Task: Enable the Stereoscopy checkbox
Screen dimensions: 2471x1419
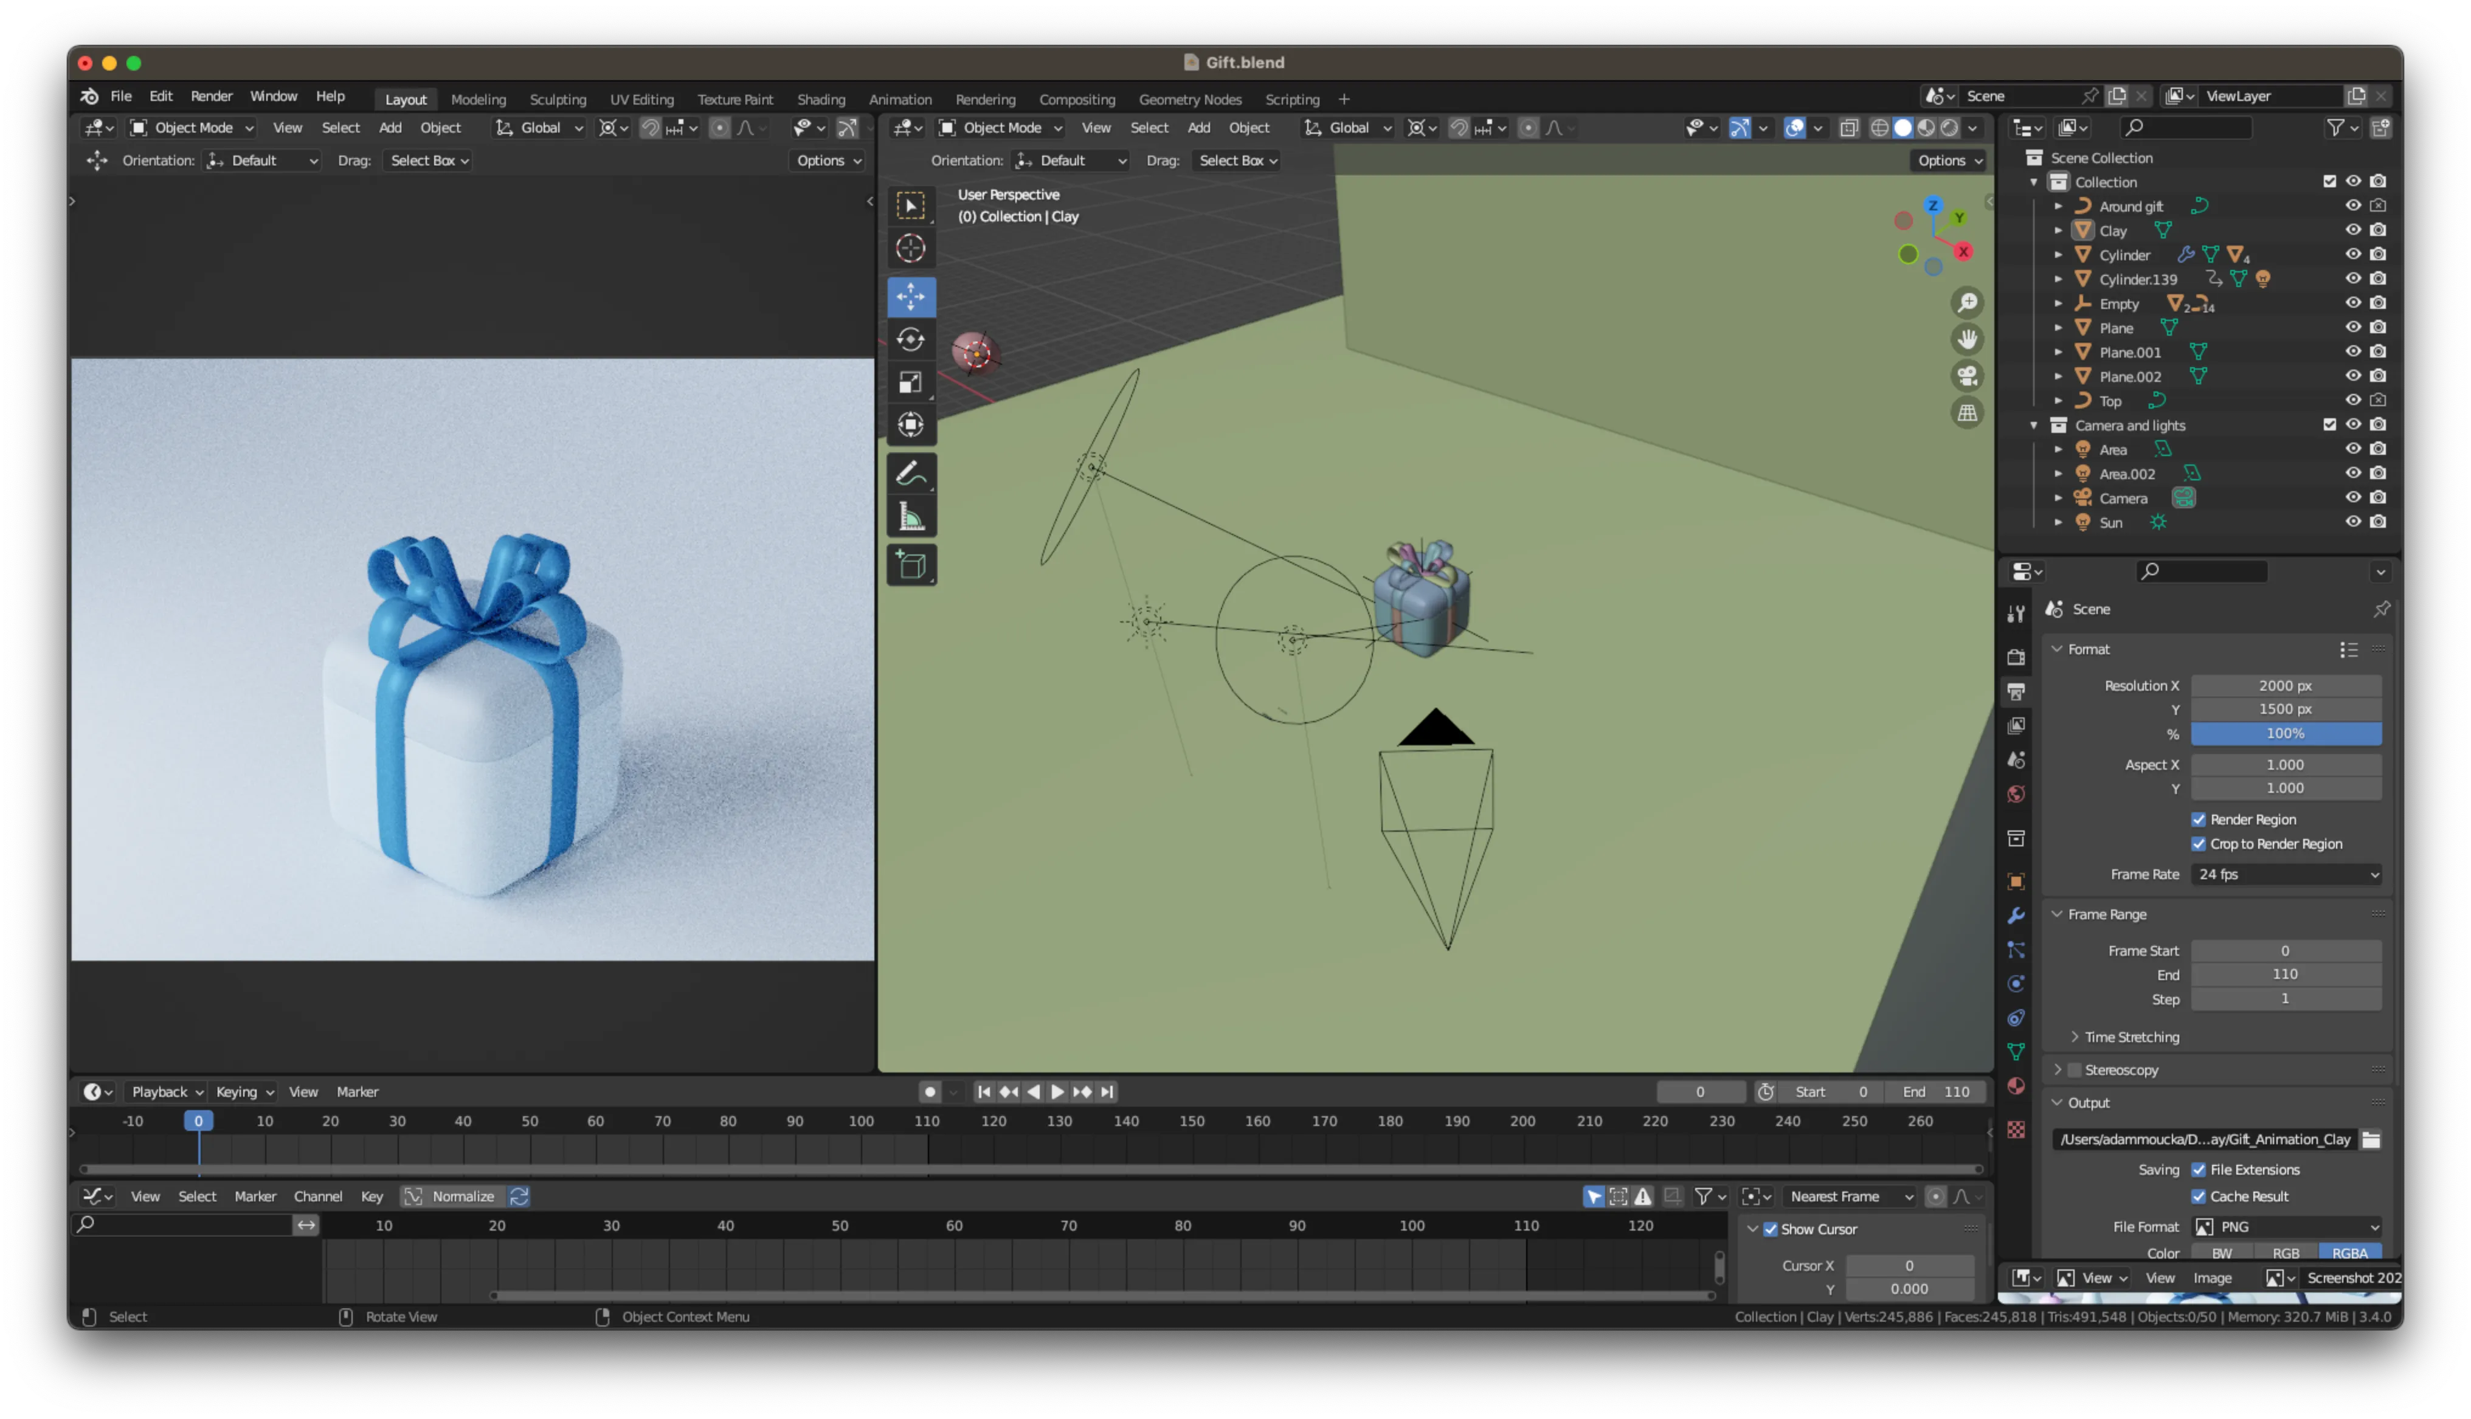Action: coord(2073,1070)
